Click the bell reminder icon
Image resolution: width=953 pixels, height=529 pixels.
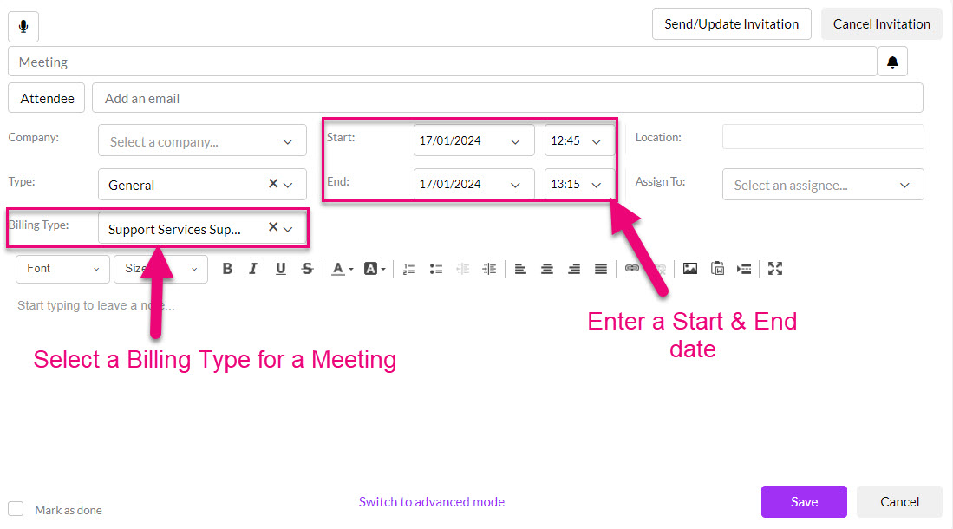pyautogui.click(x=892, y=62)
